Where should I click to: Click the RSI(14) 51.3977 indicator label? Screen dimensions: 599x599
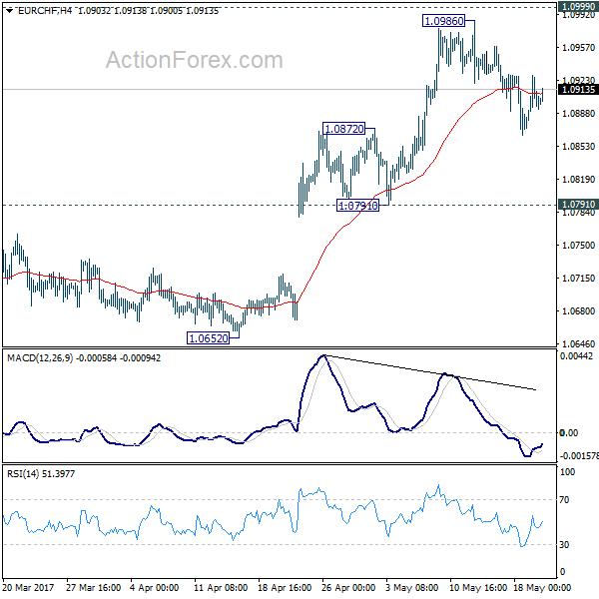pyautogui.click(x=41, y=473)
